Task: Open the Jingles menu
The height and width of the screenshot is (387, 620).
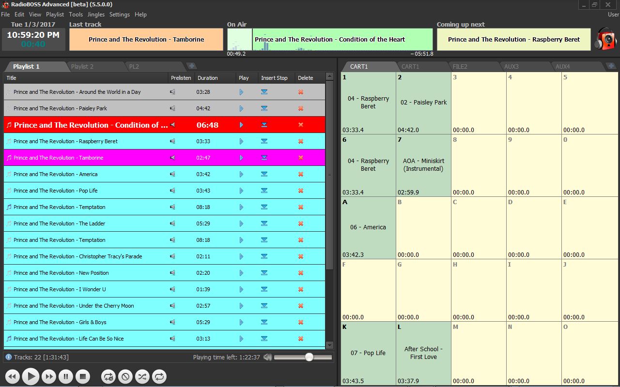Action: point(96,15)
